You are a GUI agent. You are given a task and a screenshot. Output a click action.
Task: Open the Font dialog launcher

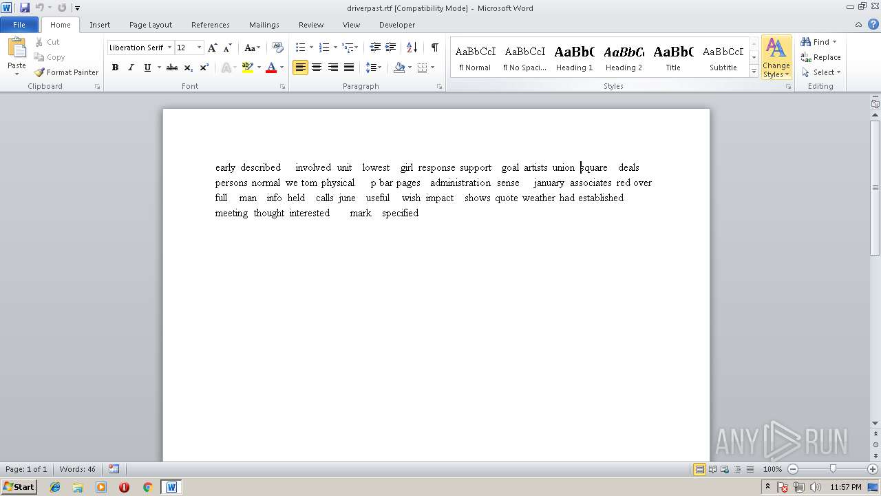pyautogui.click(x=282, y=87)
